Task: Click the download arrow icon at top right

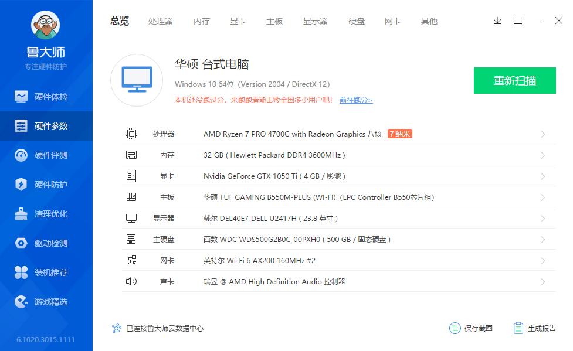Action: [x=497, y=21]
